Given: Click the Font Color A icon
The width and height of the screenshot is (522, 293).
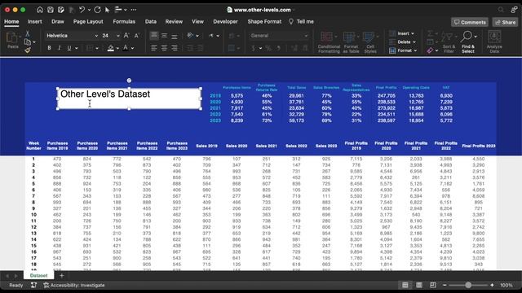Looking at the screenshot, I should click(x=126, y=48).
